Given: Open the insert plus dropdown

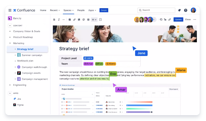Looking at the screenshot, I should pos(94,20).
